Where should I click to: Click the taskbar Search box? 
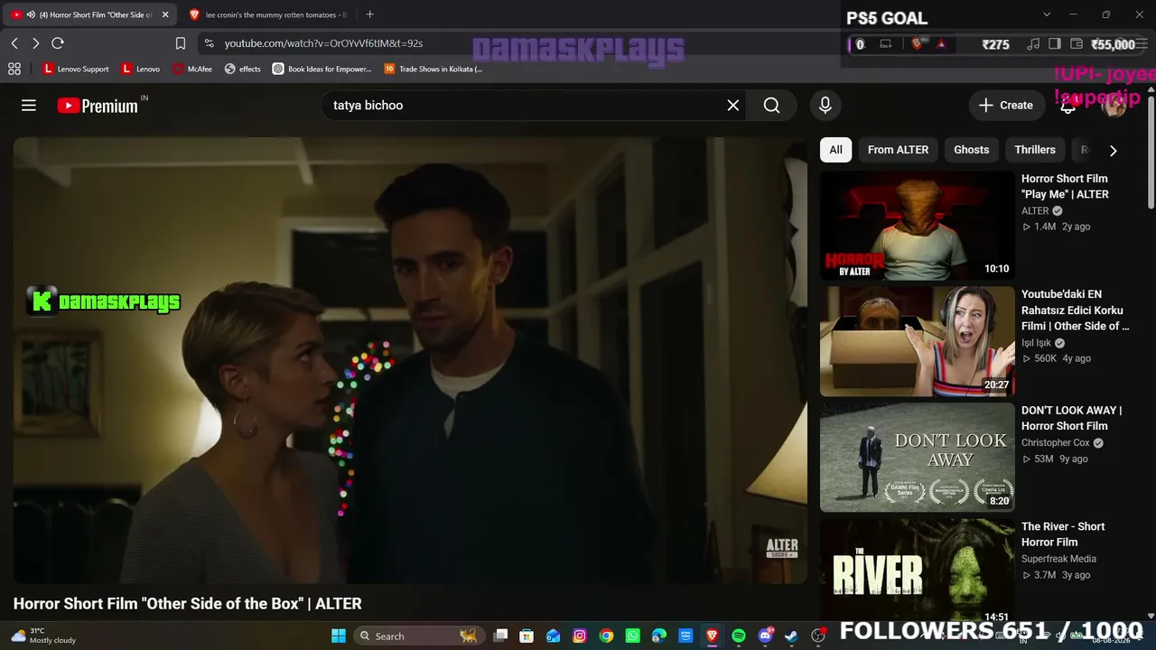click(418, 636)
